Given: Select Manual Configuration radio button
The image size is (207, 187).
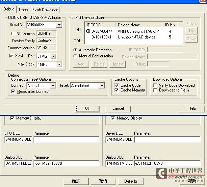Looking at the screenshot, I should point(75,56).
